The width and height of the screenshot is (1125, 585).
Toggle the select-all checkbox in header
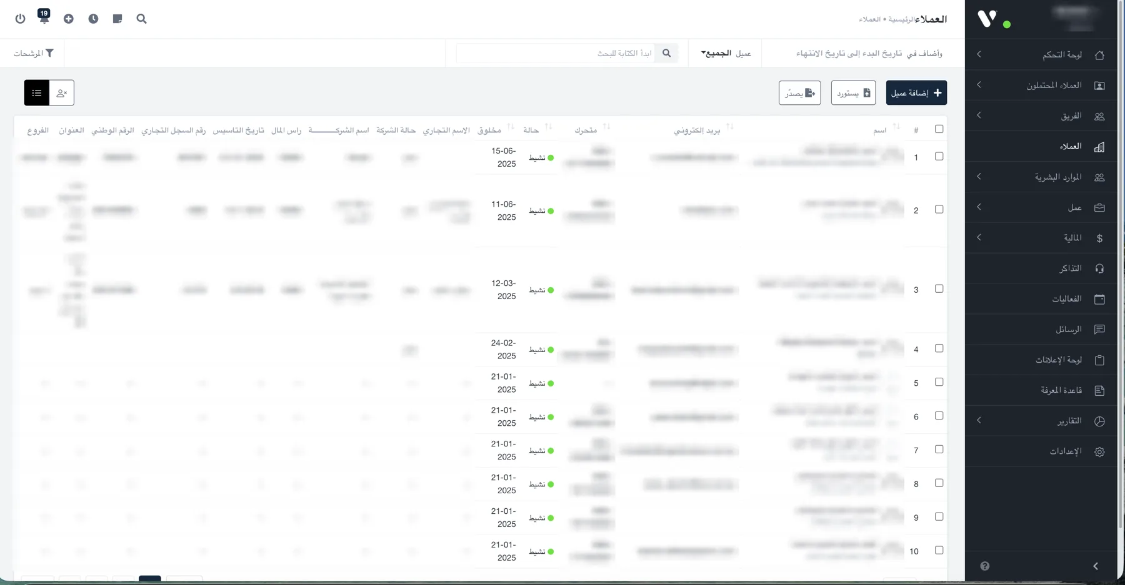939,129
